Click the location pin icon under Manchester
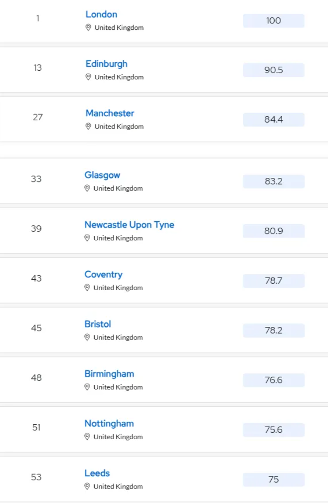 point(88,127)
